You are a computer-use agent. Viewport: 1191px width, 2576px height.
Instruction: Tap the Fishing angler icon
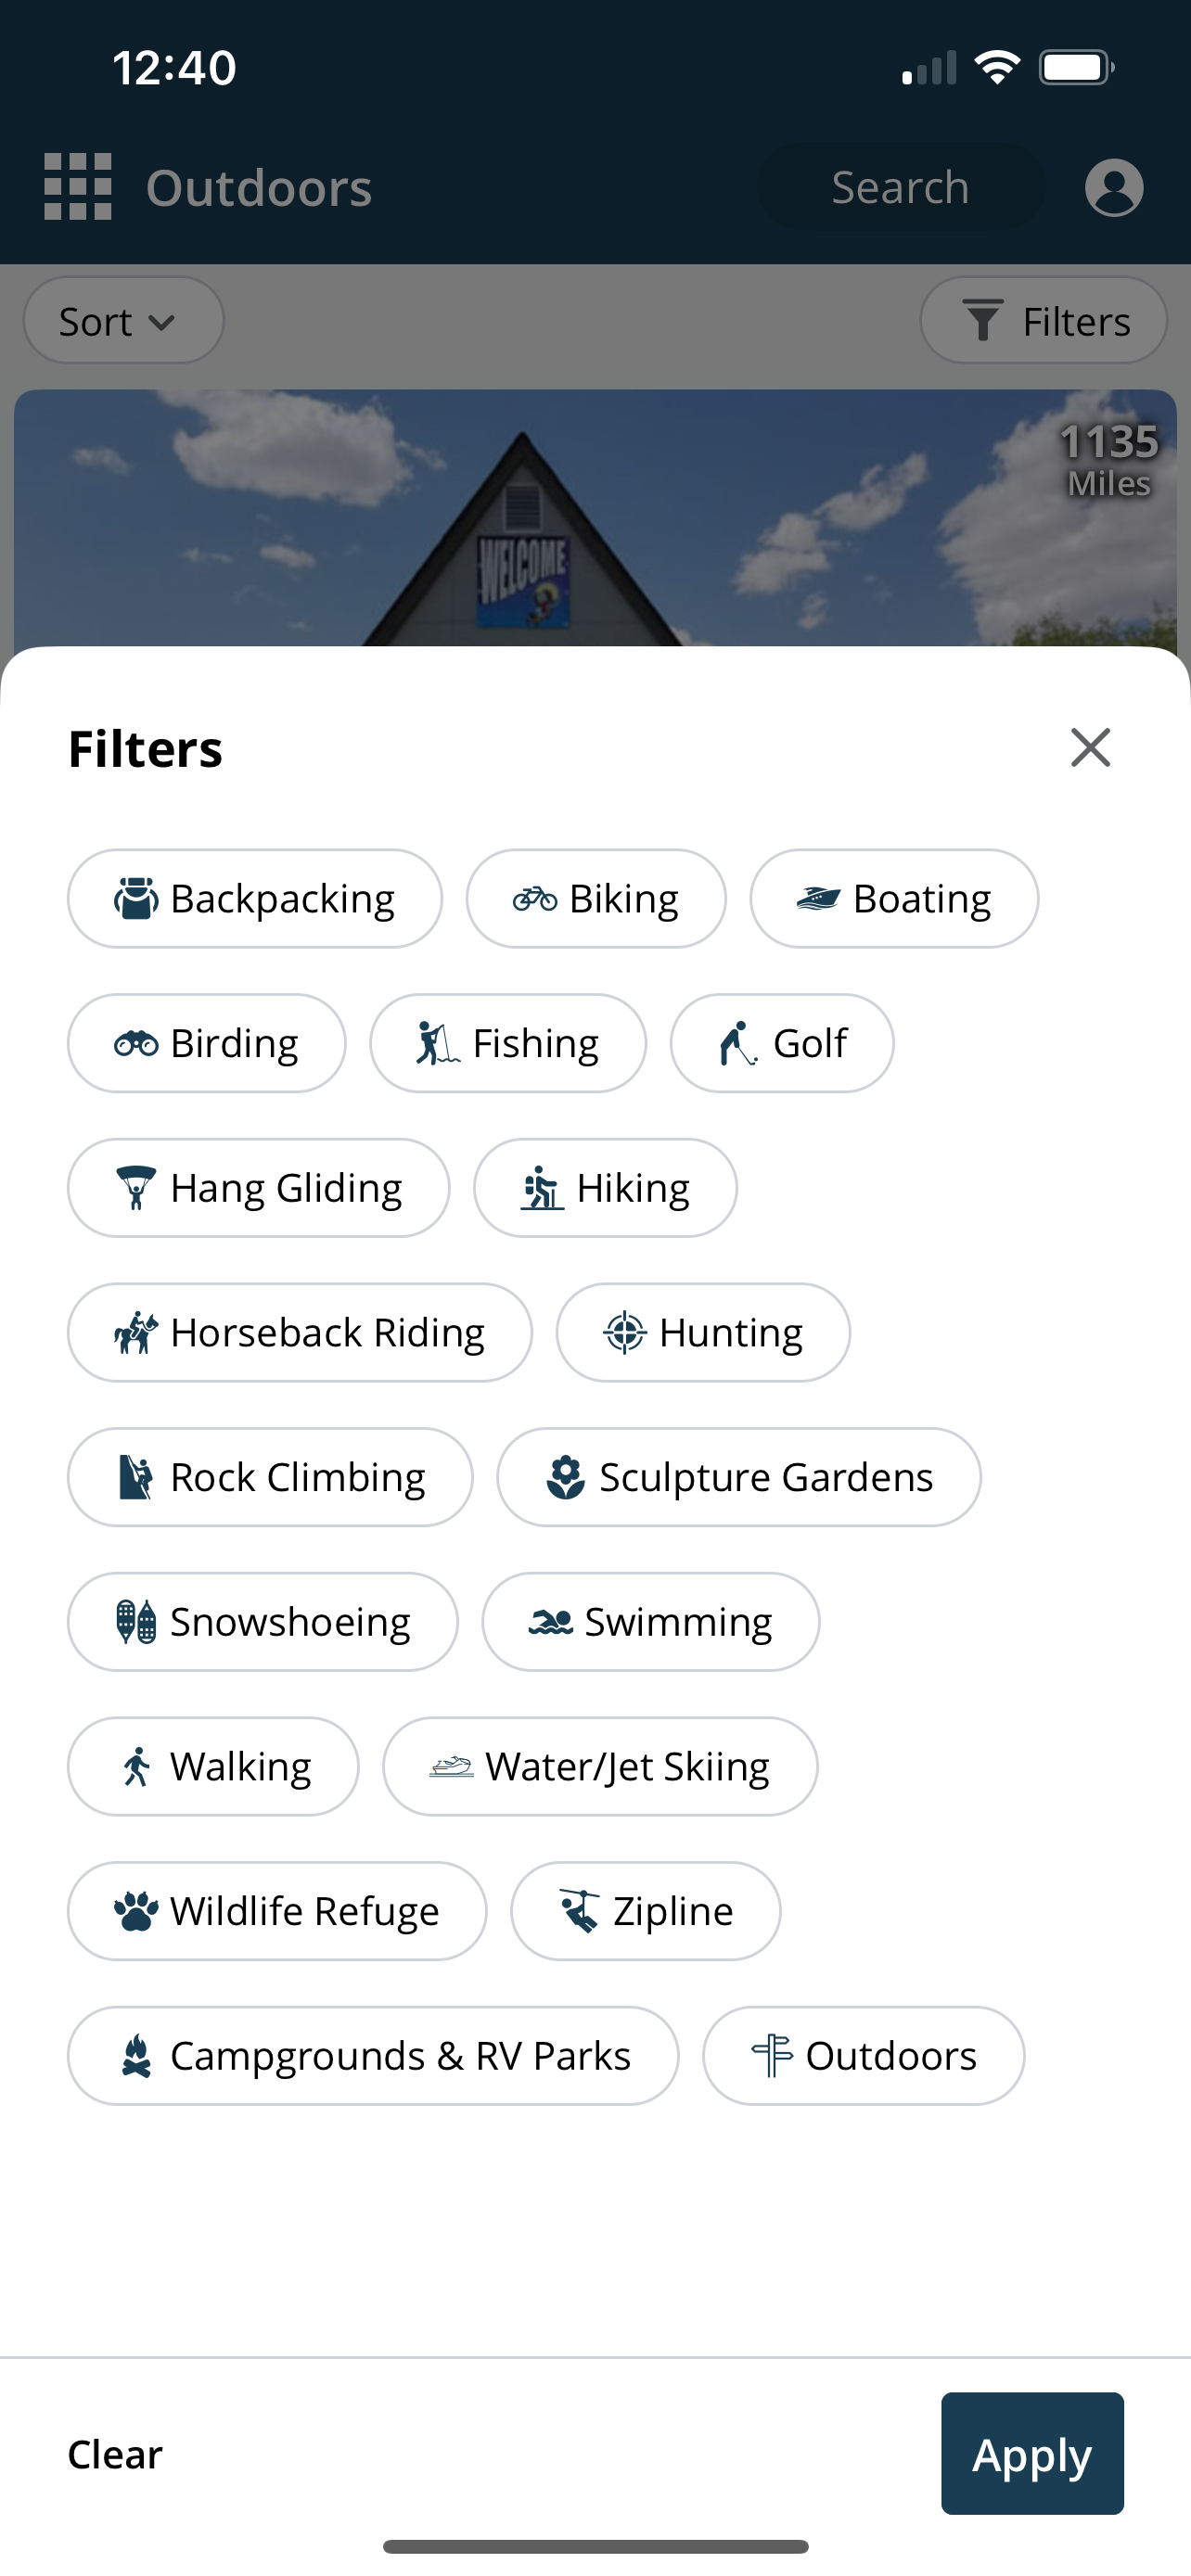coord(437,1044)
